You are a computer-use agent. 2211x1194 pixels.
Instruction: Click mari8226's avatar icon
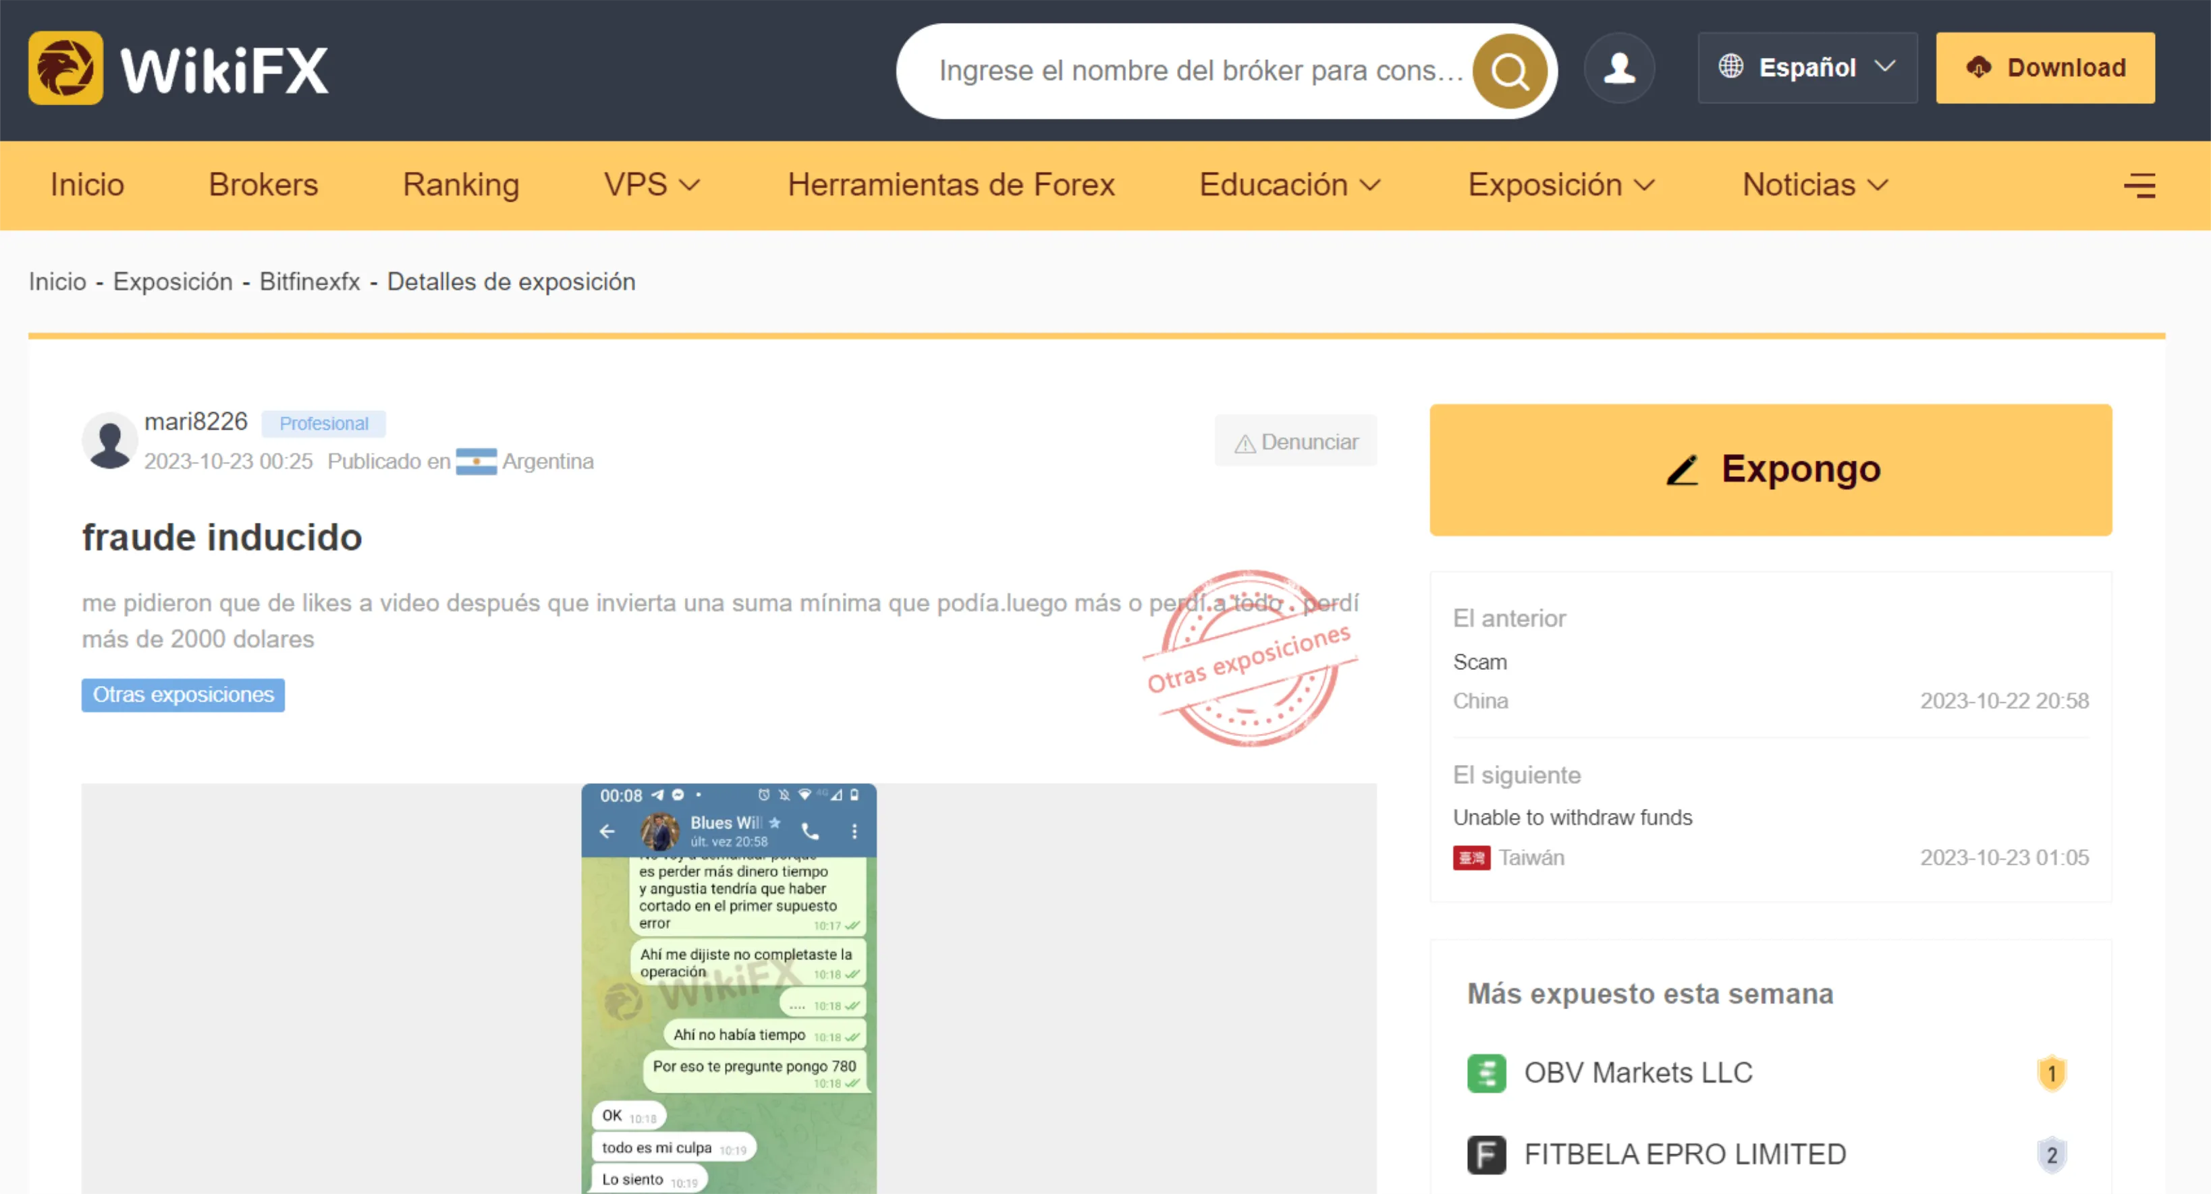coord(110,441)
